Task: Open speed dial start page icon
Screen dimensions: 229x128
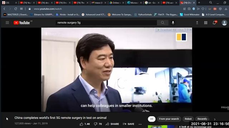Action: click(21, 9)
